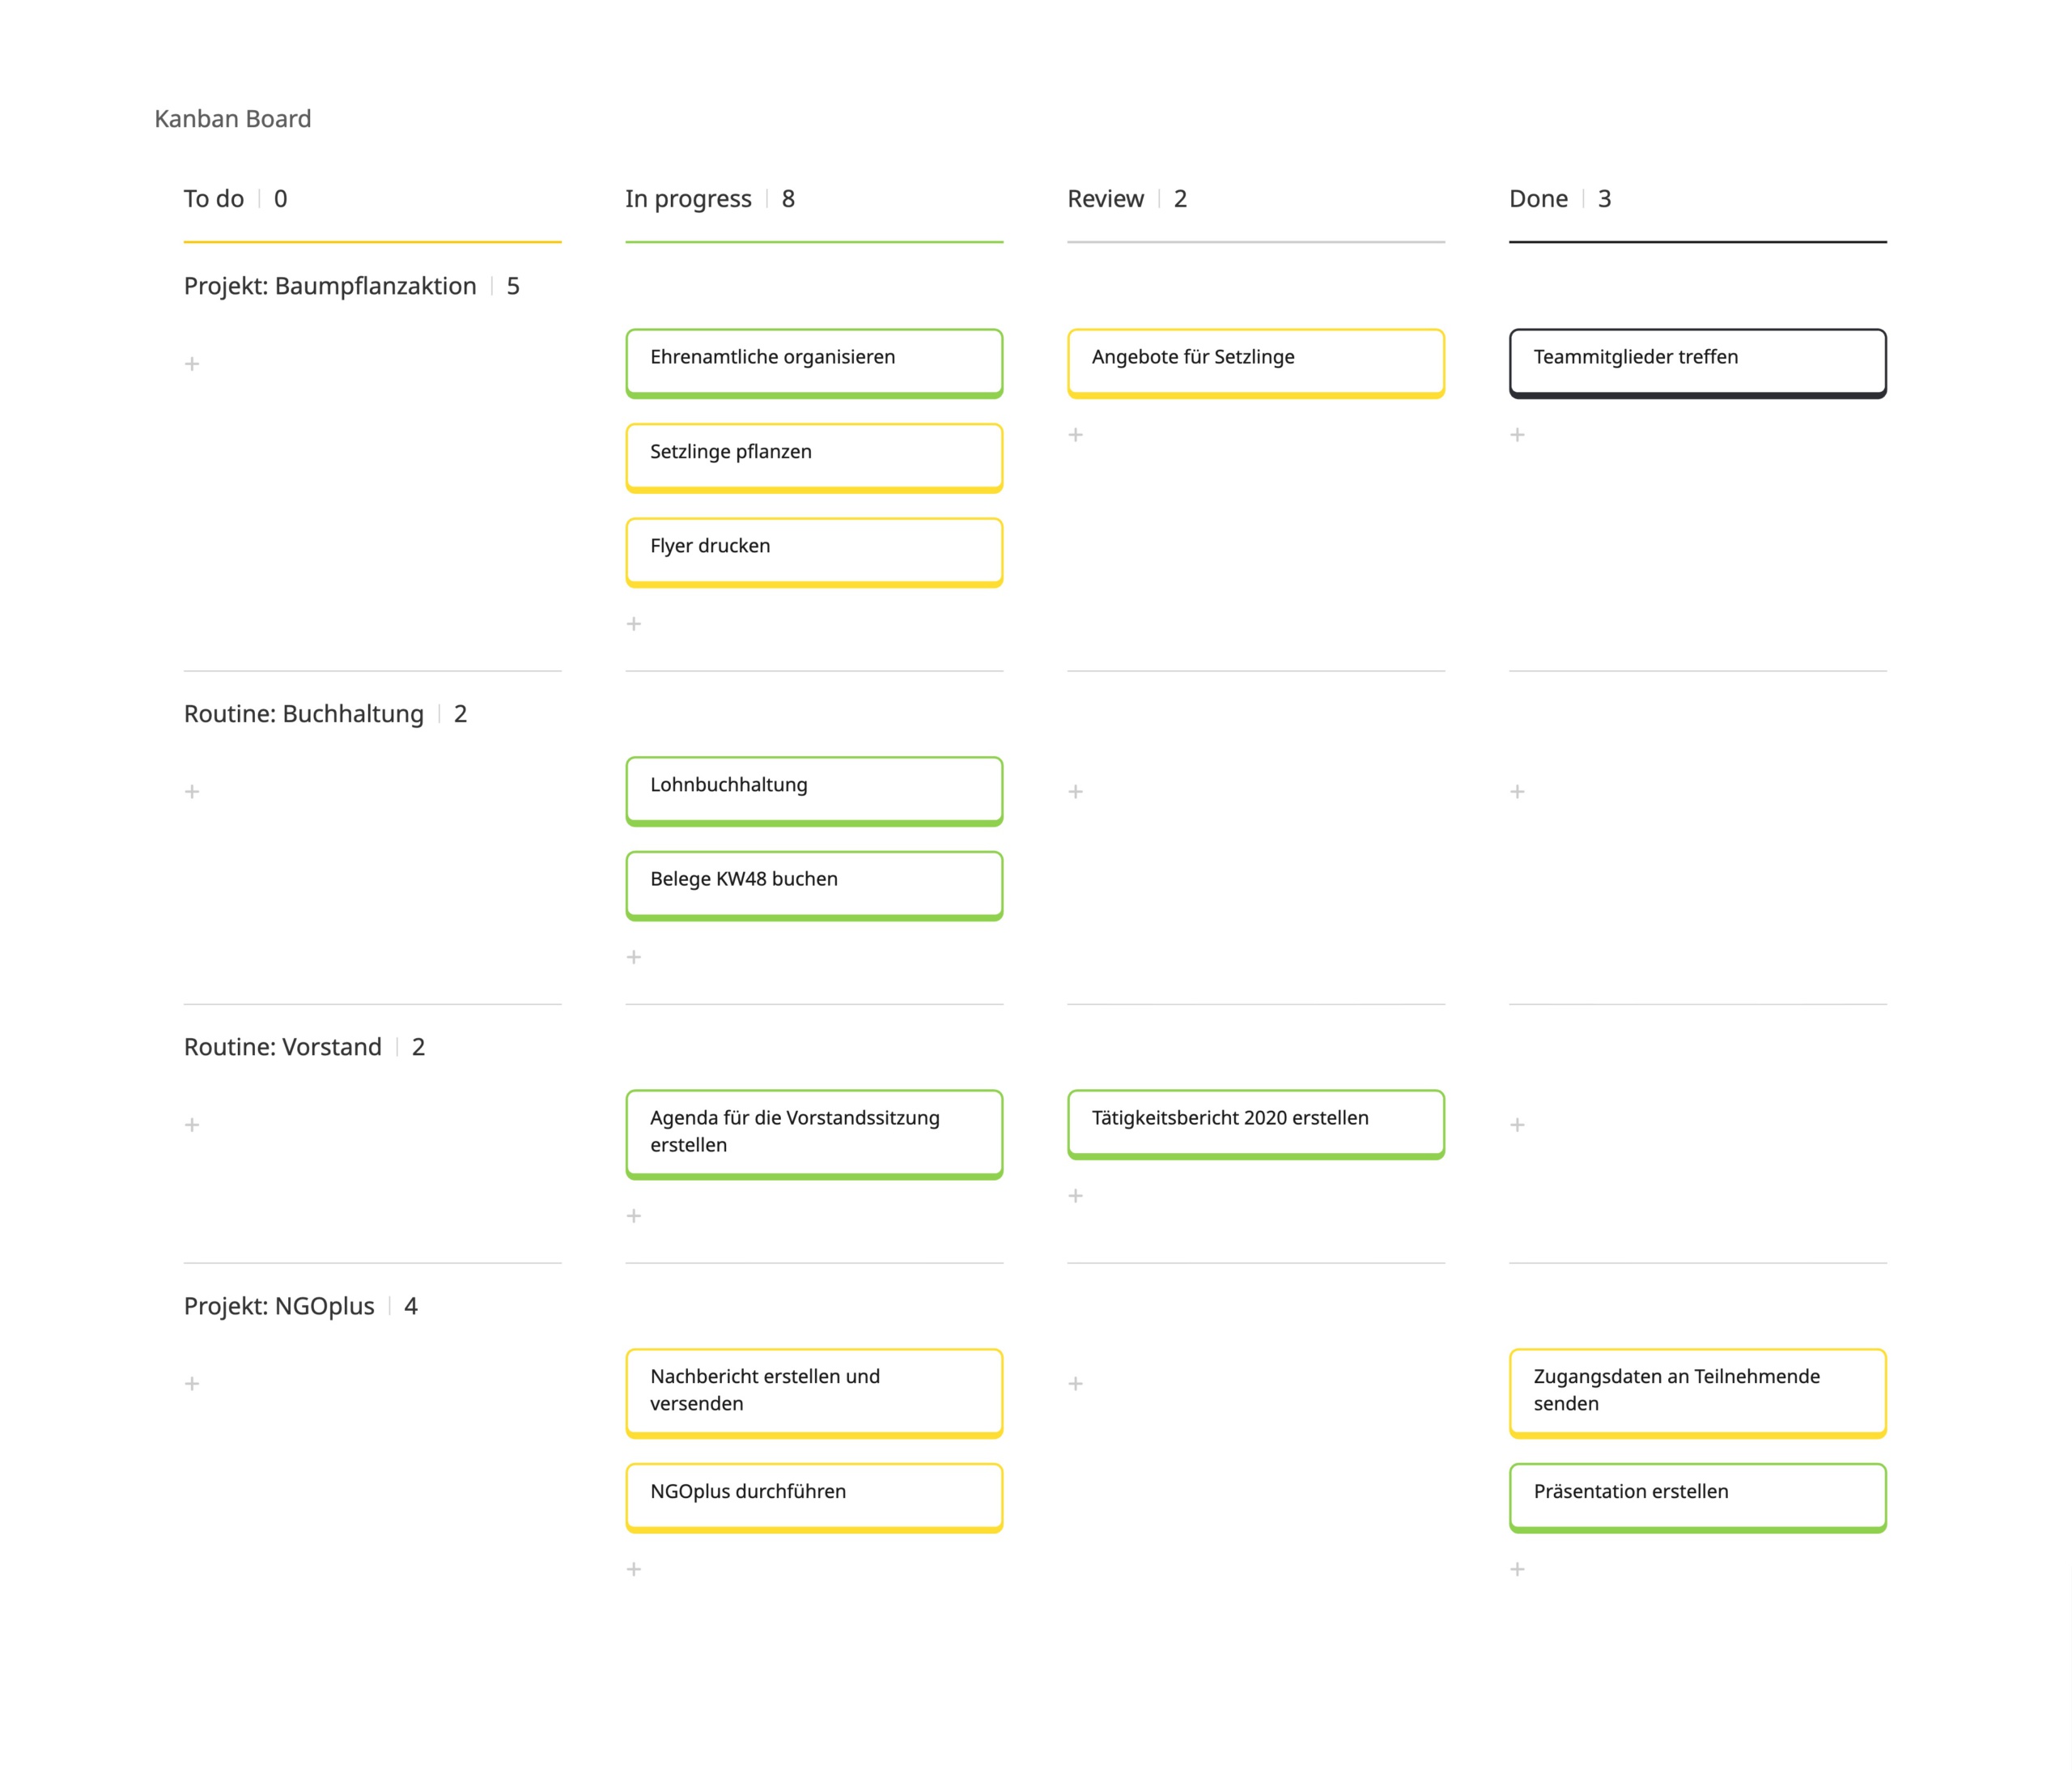
Task: Select the In progress column header
Action: (x=688, y=199)
